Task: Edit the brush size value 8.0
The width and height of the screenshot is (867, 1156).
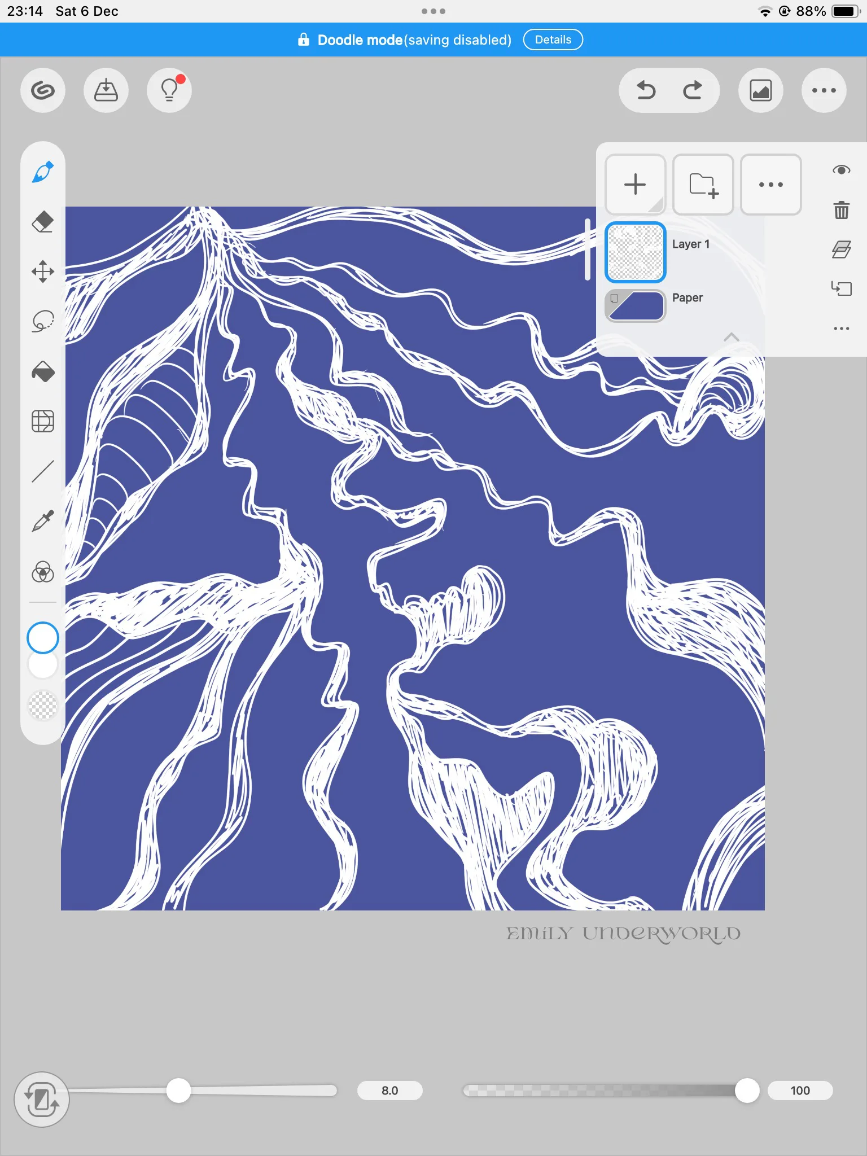Action: pos(390,1091)
